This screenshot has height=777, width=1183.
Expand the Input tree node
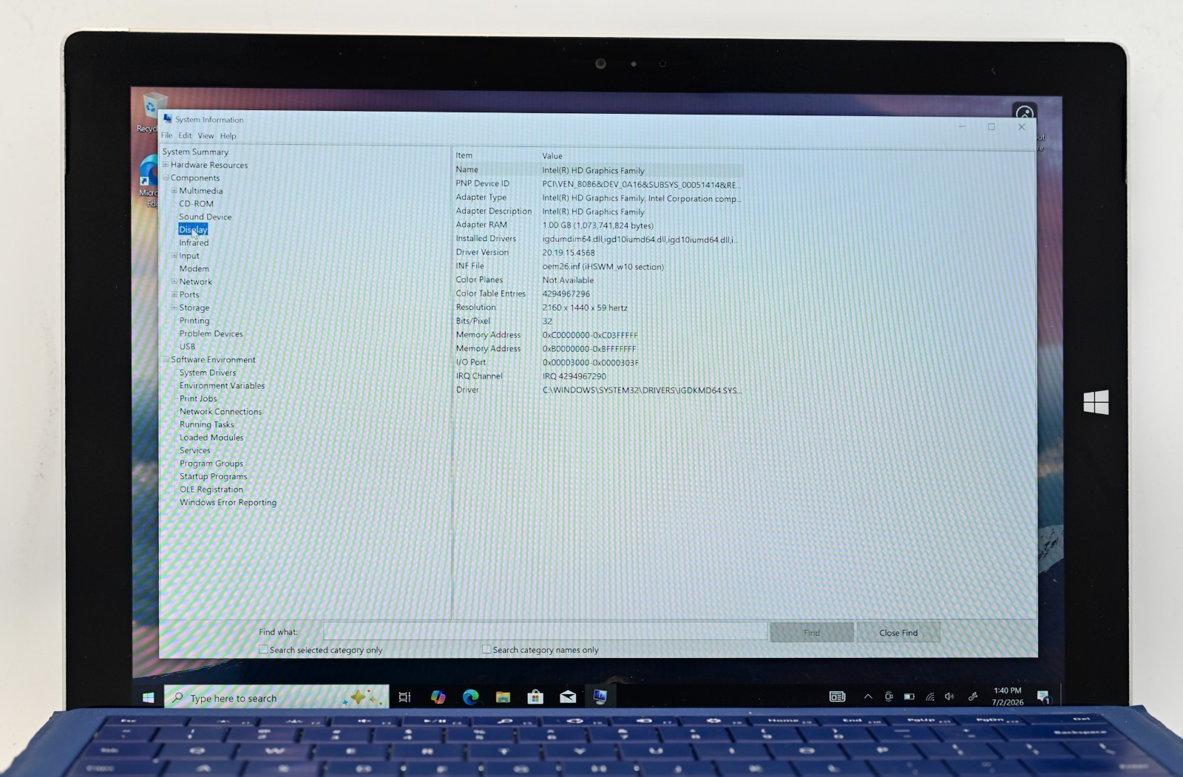174,256
